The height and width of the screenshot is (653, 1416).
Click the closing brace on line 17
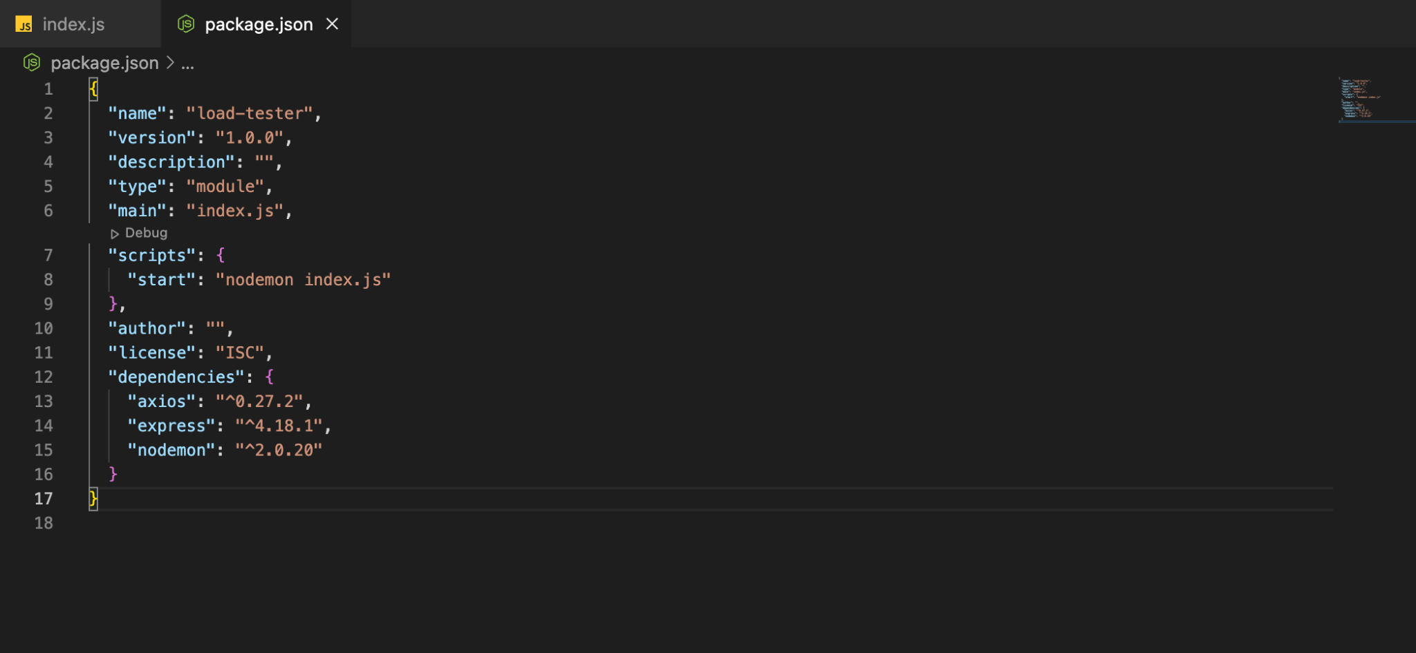[92, 498]
